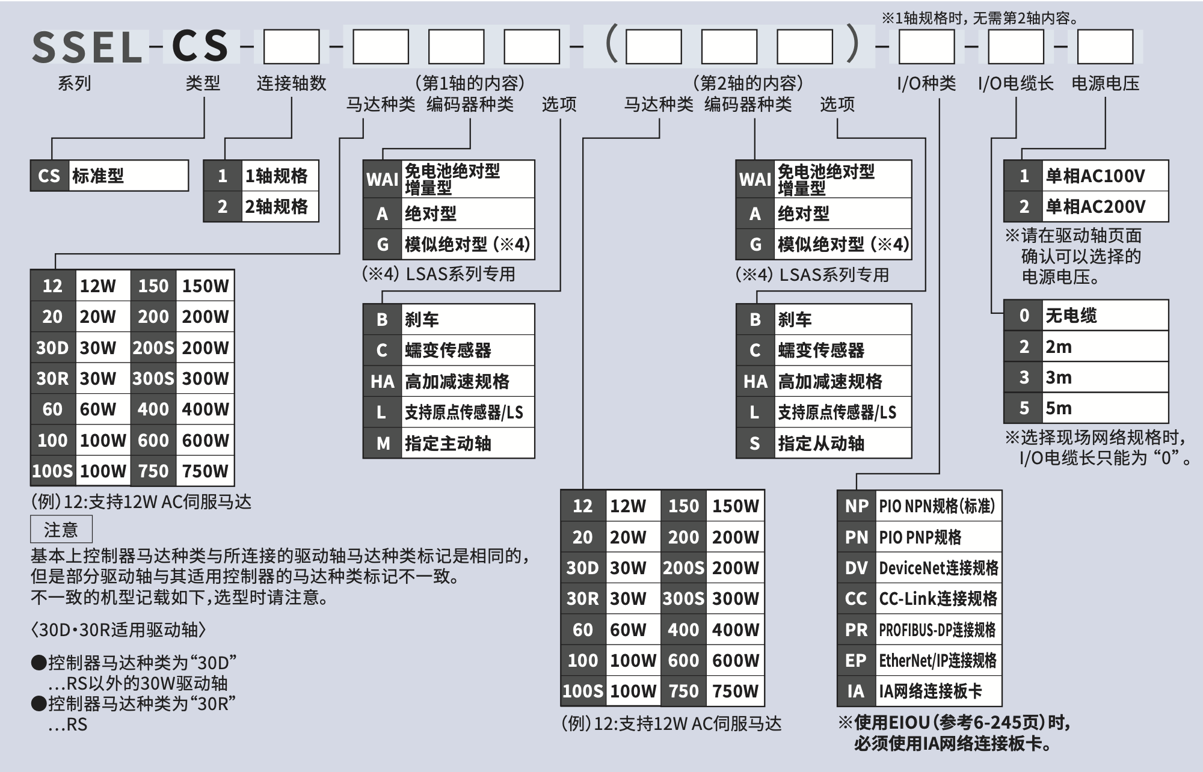
Task: Click the ※选择现场网络规格时 note
Action: [1095, 437]
